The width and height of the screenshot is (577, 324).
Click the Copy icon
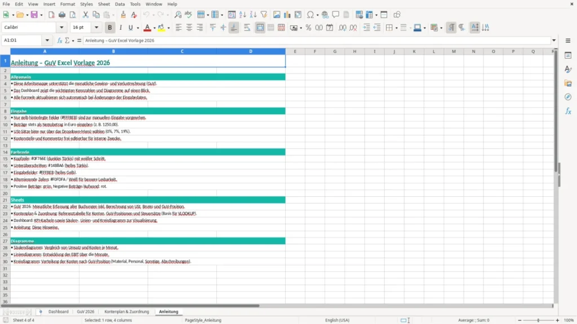(96, 15)
